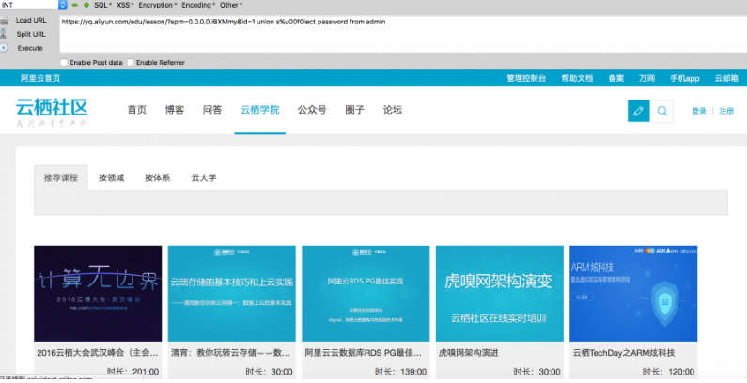Open the Encryption dropdown menu
This screenshot has height=383, width=747.
158,5
